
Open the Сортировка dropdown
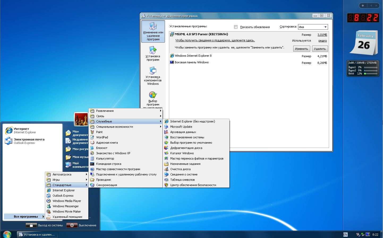(x=313, y=27)
